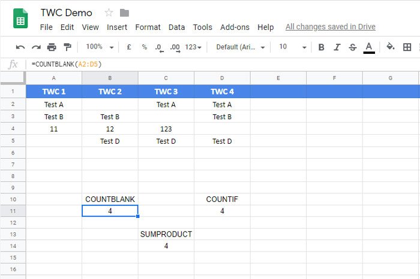Image resolution: width=420 pixels, height=279 pixels.
Task: Open the move to folder icon
Action: click(x=124, y=13)
